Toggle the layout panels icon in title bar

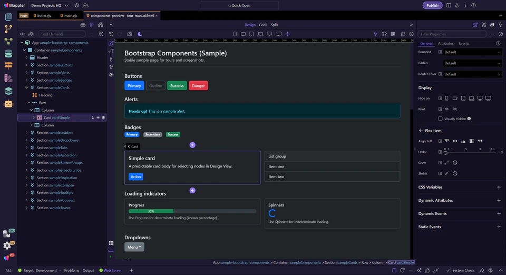click(x=449, y=5)
